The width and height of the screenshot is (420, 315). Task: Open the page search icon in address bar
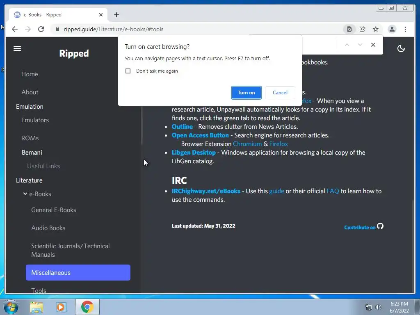349,29
